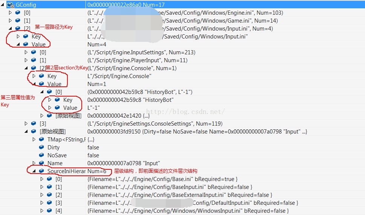
Task: Collapse the SourceIniHierar array
Action: (x=34, y=171)
